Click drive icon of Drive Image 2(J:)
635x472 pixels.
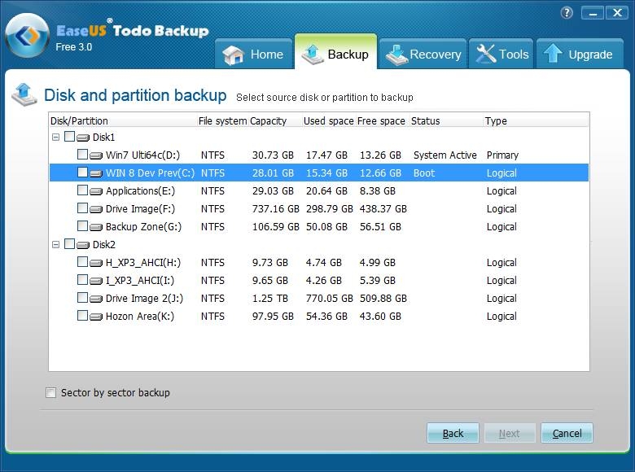[x=96, y=299]
